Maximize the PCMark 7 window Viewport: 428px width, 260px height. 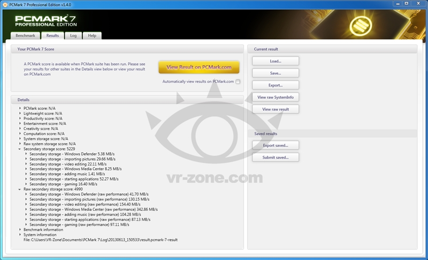tap(407, 4)
